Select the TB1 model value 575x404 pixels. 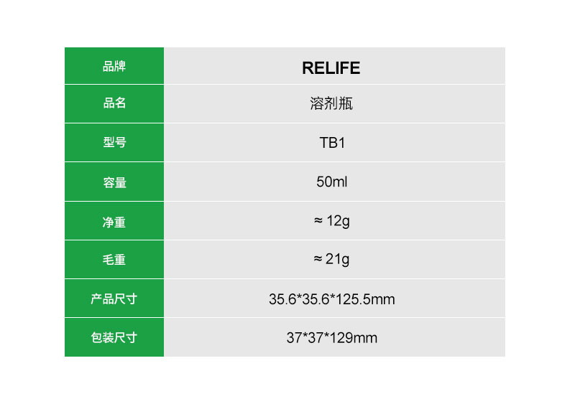pos(332,143)
